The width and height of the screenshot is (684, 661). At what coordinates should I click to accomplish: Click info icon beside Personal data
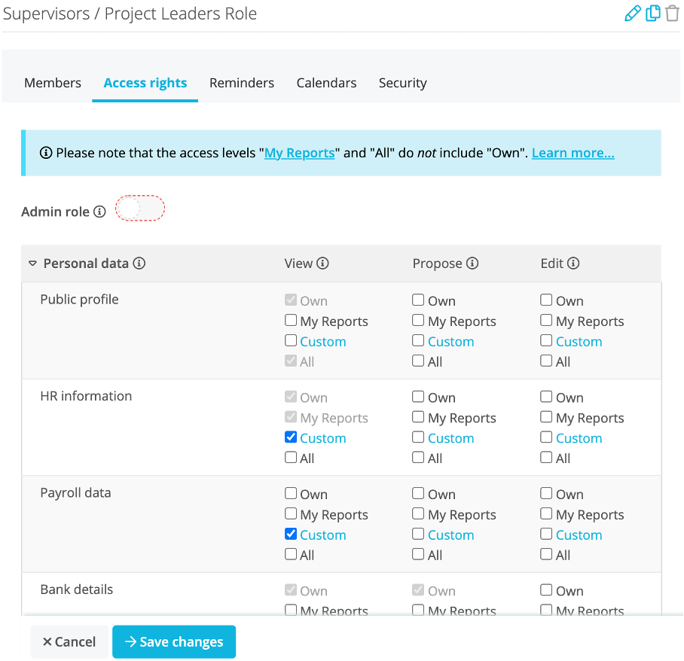pos(139,263)
